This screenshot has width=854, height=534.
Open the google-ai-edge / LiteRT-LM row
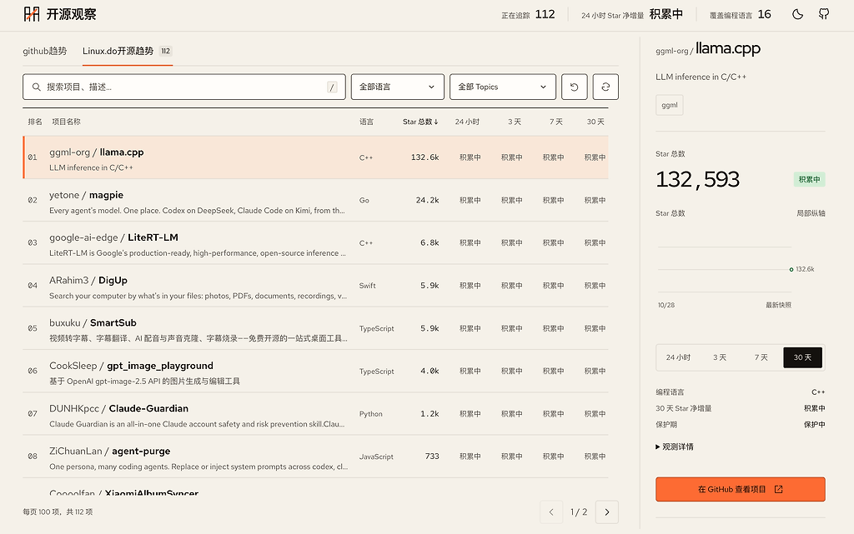point(315,243)
